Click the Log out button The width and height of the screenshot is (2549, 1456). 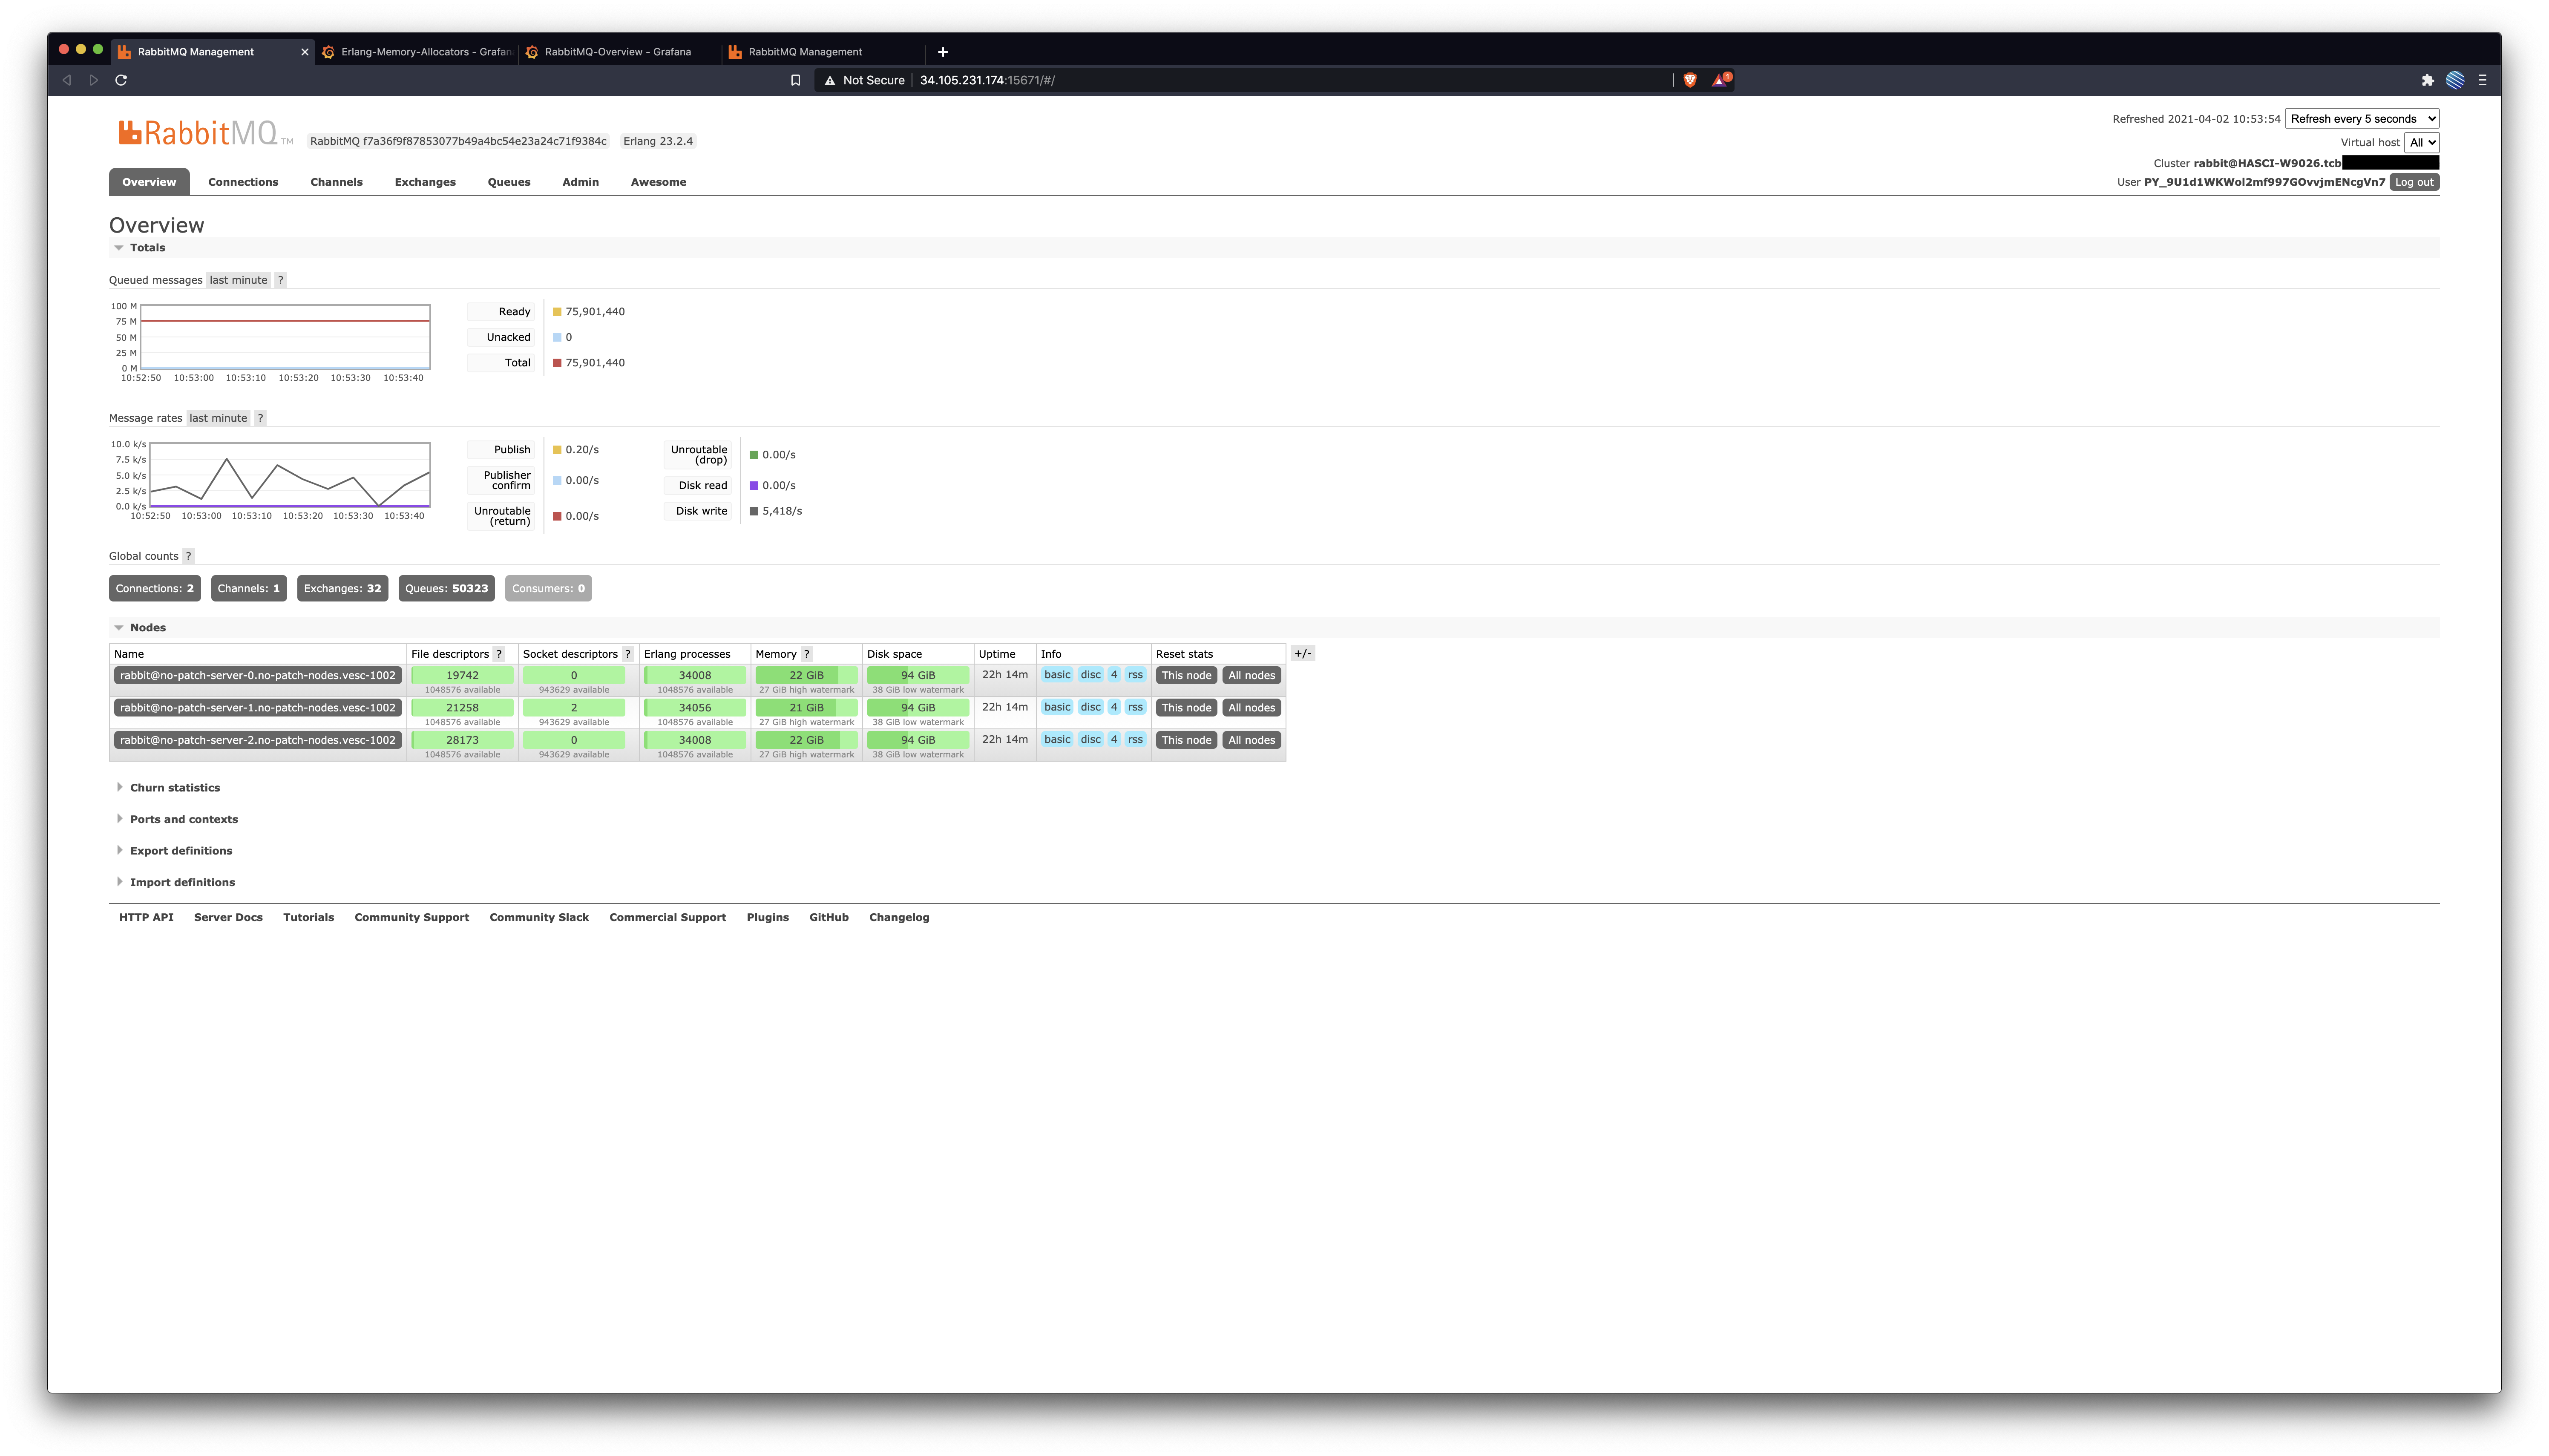tap(2413, 182)
